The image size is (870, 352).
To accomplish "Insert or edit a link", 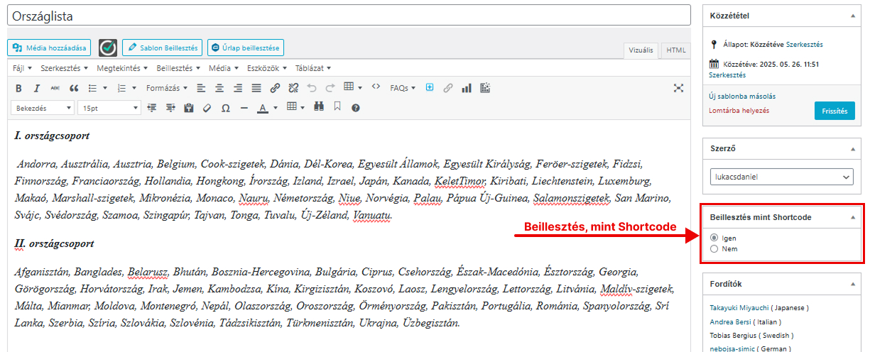I will (276, 88).
